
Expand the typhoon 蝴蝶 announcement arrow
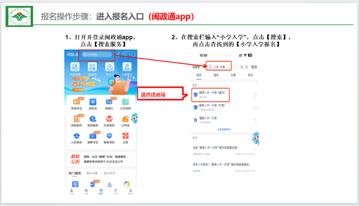click(132, 157)
